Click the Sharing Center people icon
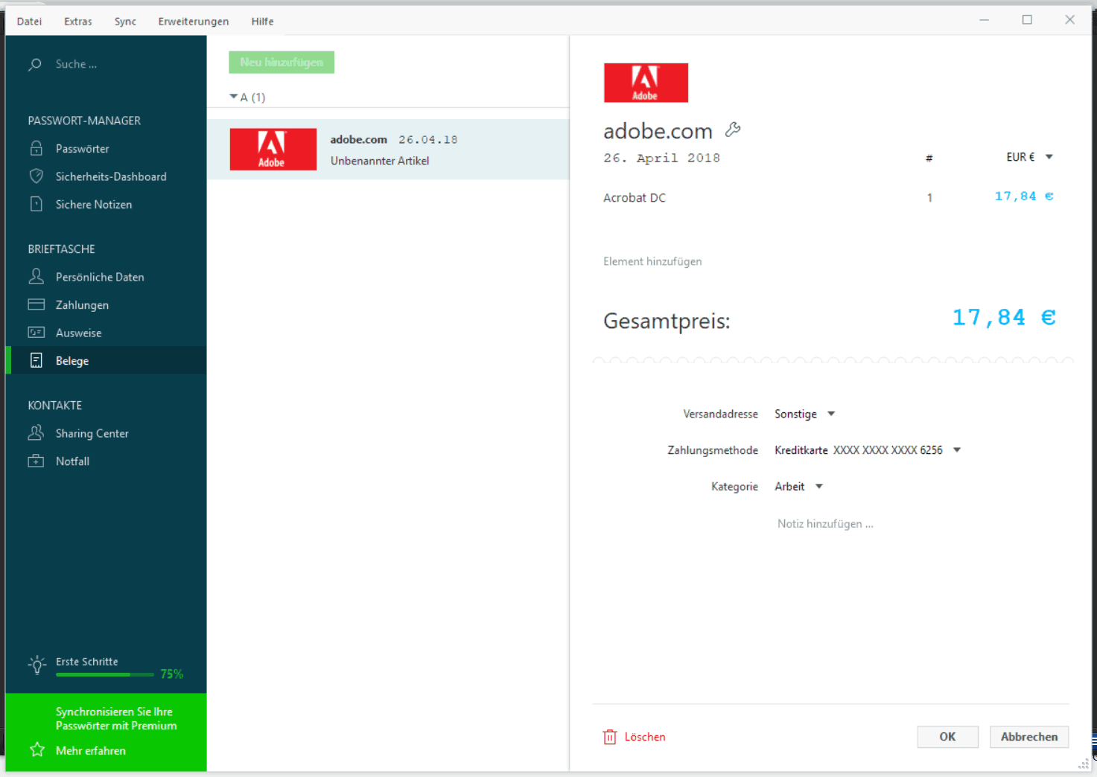Viewport: 1097px width, 777px height. click(x=36, y=432)
